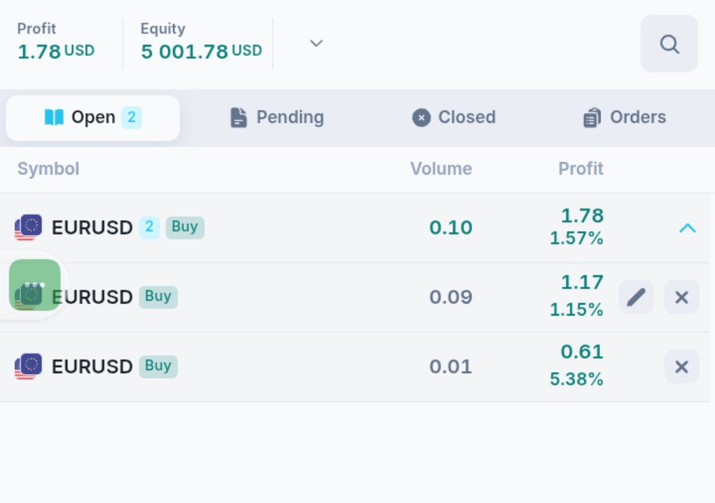
Task: Select the 5 001.78 USD equity value
Action: (201, 51)
